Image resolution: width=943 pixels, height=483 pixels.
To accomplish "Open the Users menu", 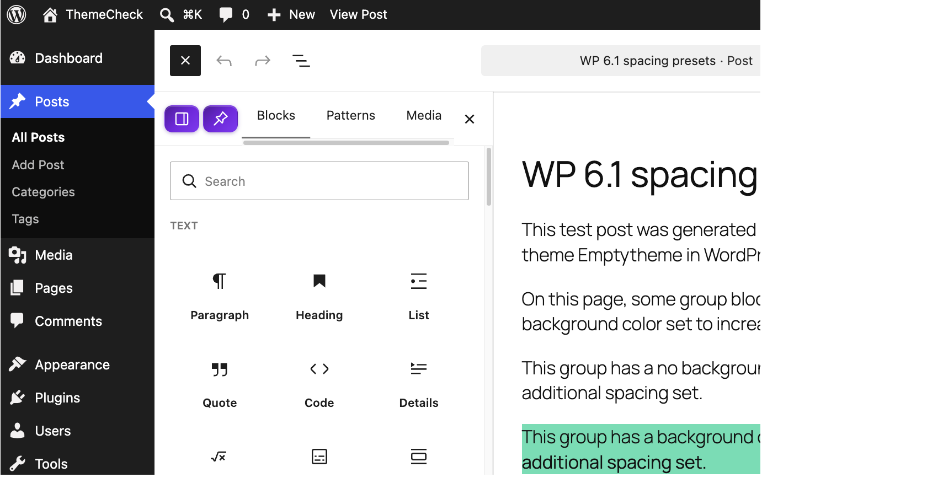I will pyautogui.click(x=77, y=431).
